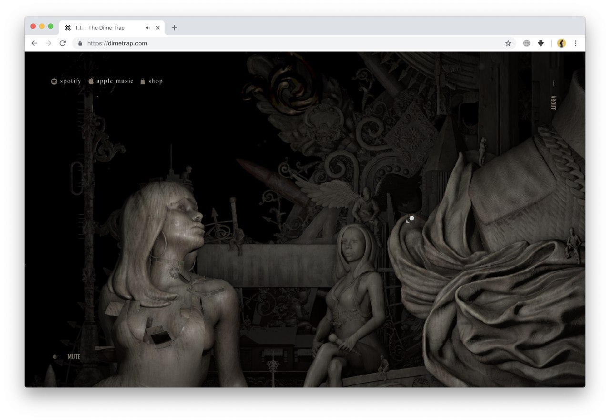610x420 pixels.
Task: View site info via lock icon
Action: click(80, 43)
